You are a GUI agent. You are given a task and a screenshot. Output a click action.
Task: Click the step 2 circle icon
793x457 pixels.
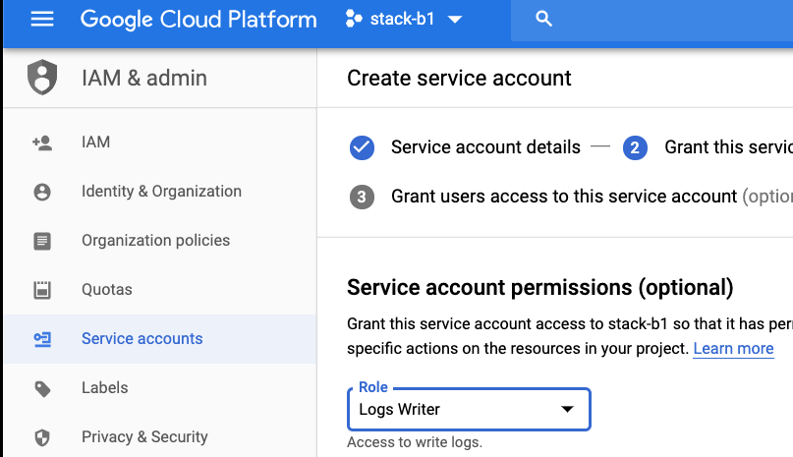pyautogui.click(x=635, y=147)
